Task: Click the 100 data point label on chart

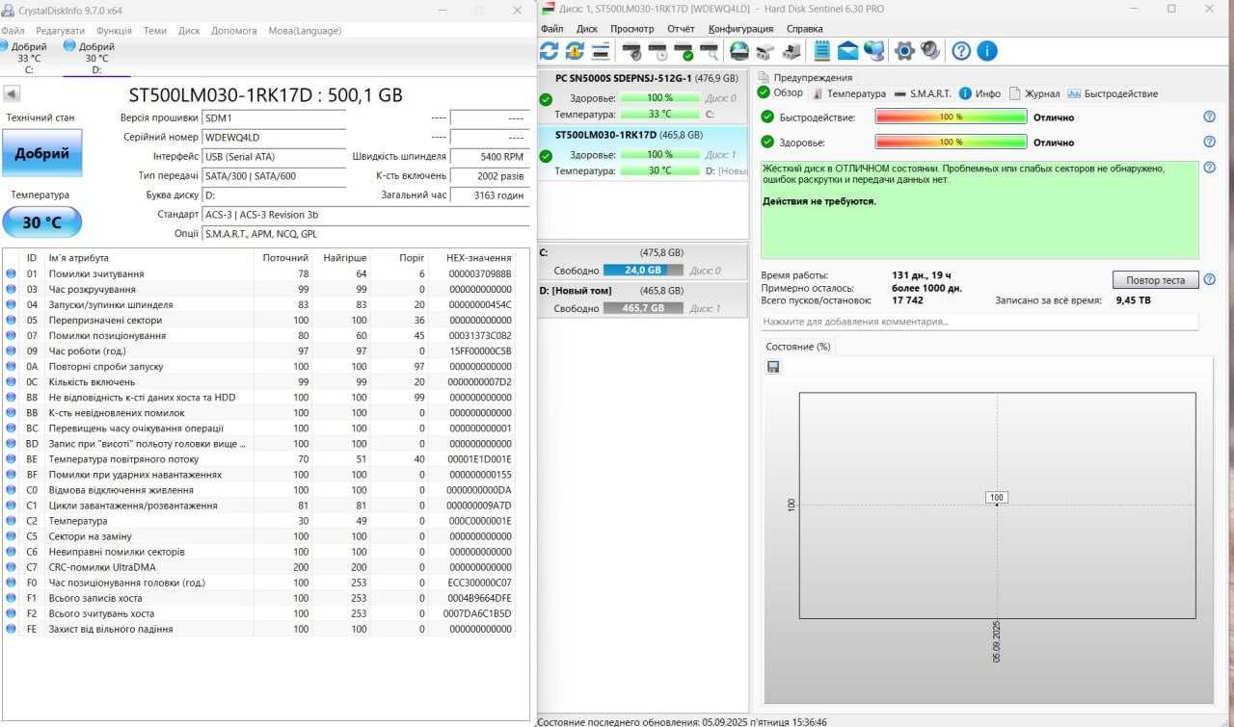Action: (997, 497)
